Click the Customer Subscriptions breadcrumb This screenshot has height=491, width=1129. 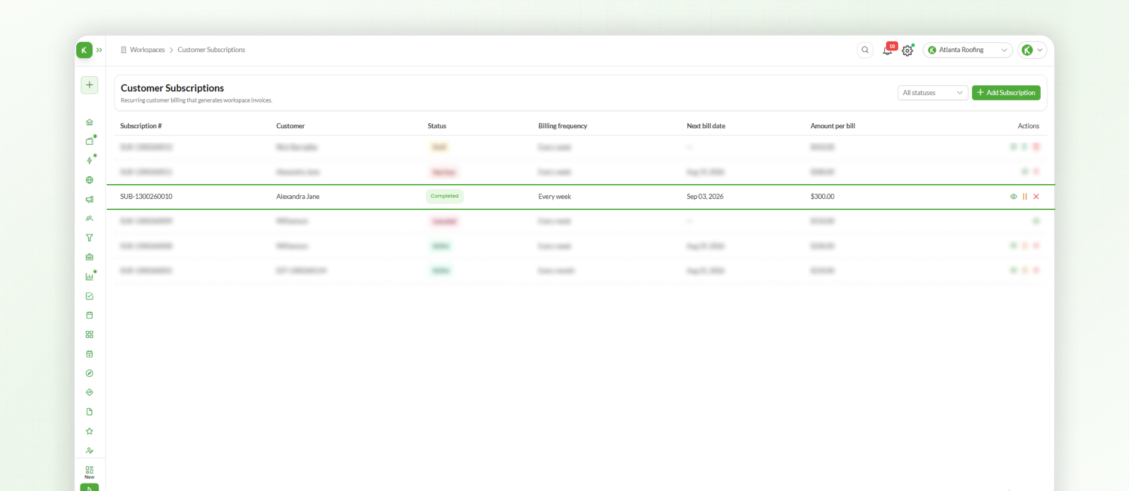click(211, 50)
